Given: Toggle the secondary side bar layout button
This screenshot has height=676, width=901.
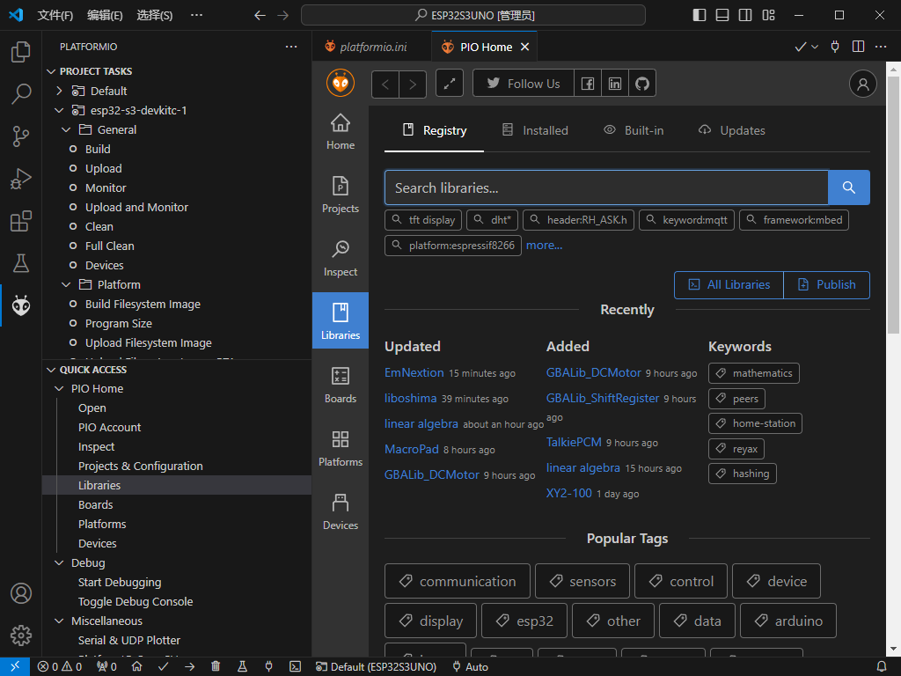Looking at the screenshot, I should tap(745, 15).
